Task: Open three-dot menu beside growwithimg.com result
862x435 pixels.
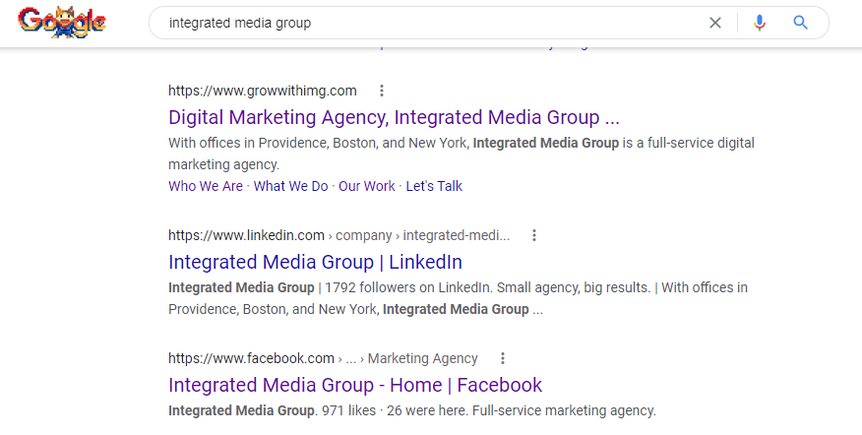Action: click(x=382, y=91)
